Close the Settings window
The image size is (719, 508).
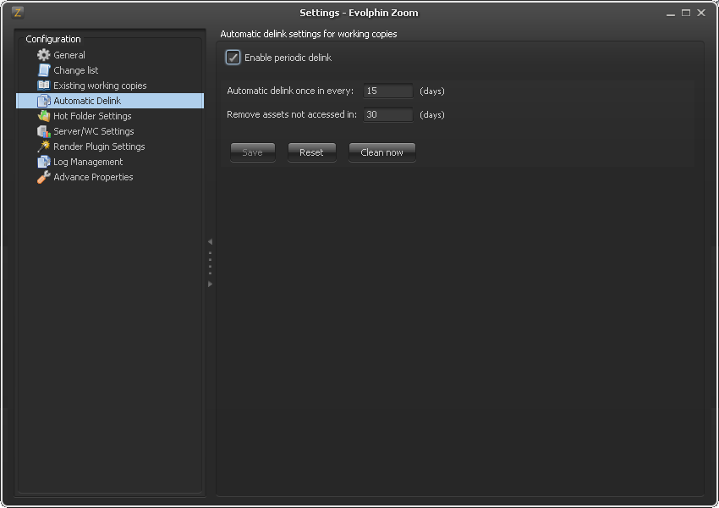click(x=701, y=13)
